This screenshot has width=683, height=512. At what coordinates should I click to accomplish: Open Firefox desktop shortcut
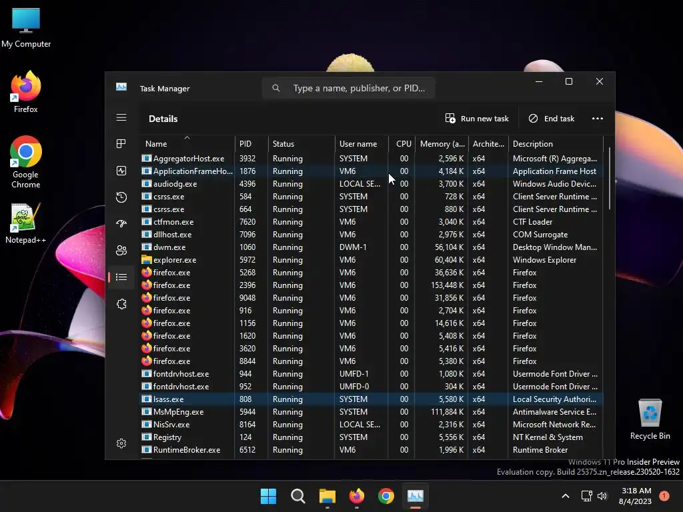(26, 92)
